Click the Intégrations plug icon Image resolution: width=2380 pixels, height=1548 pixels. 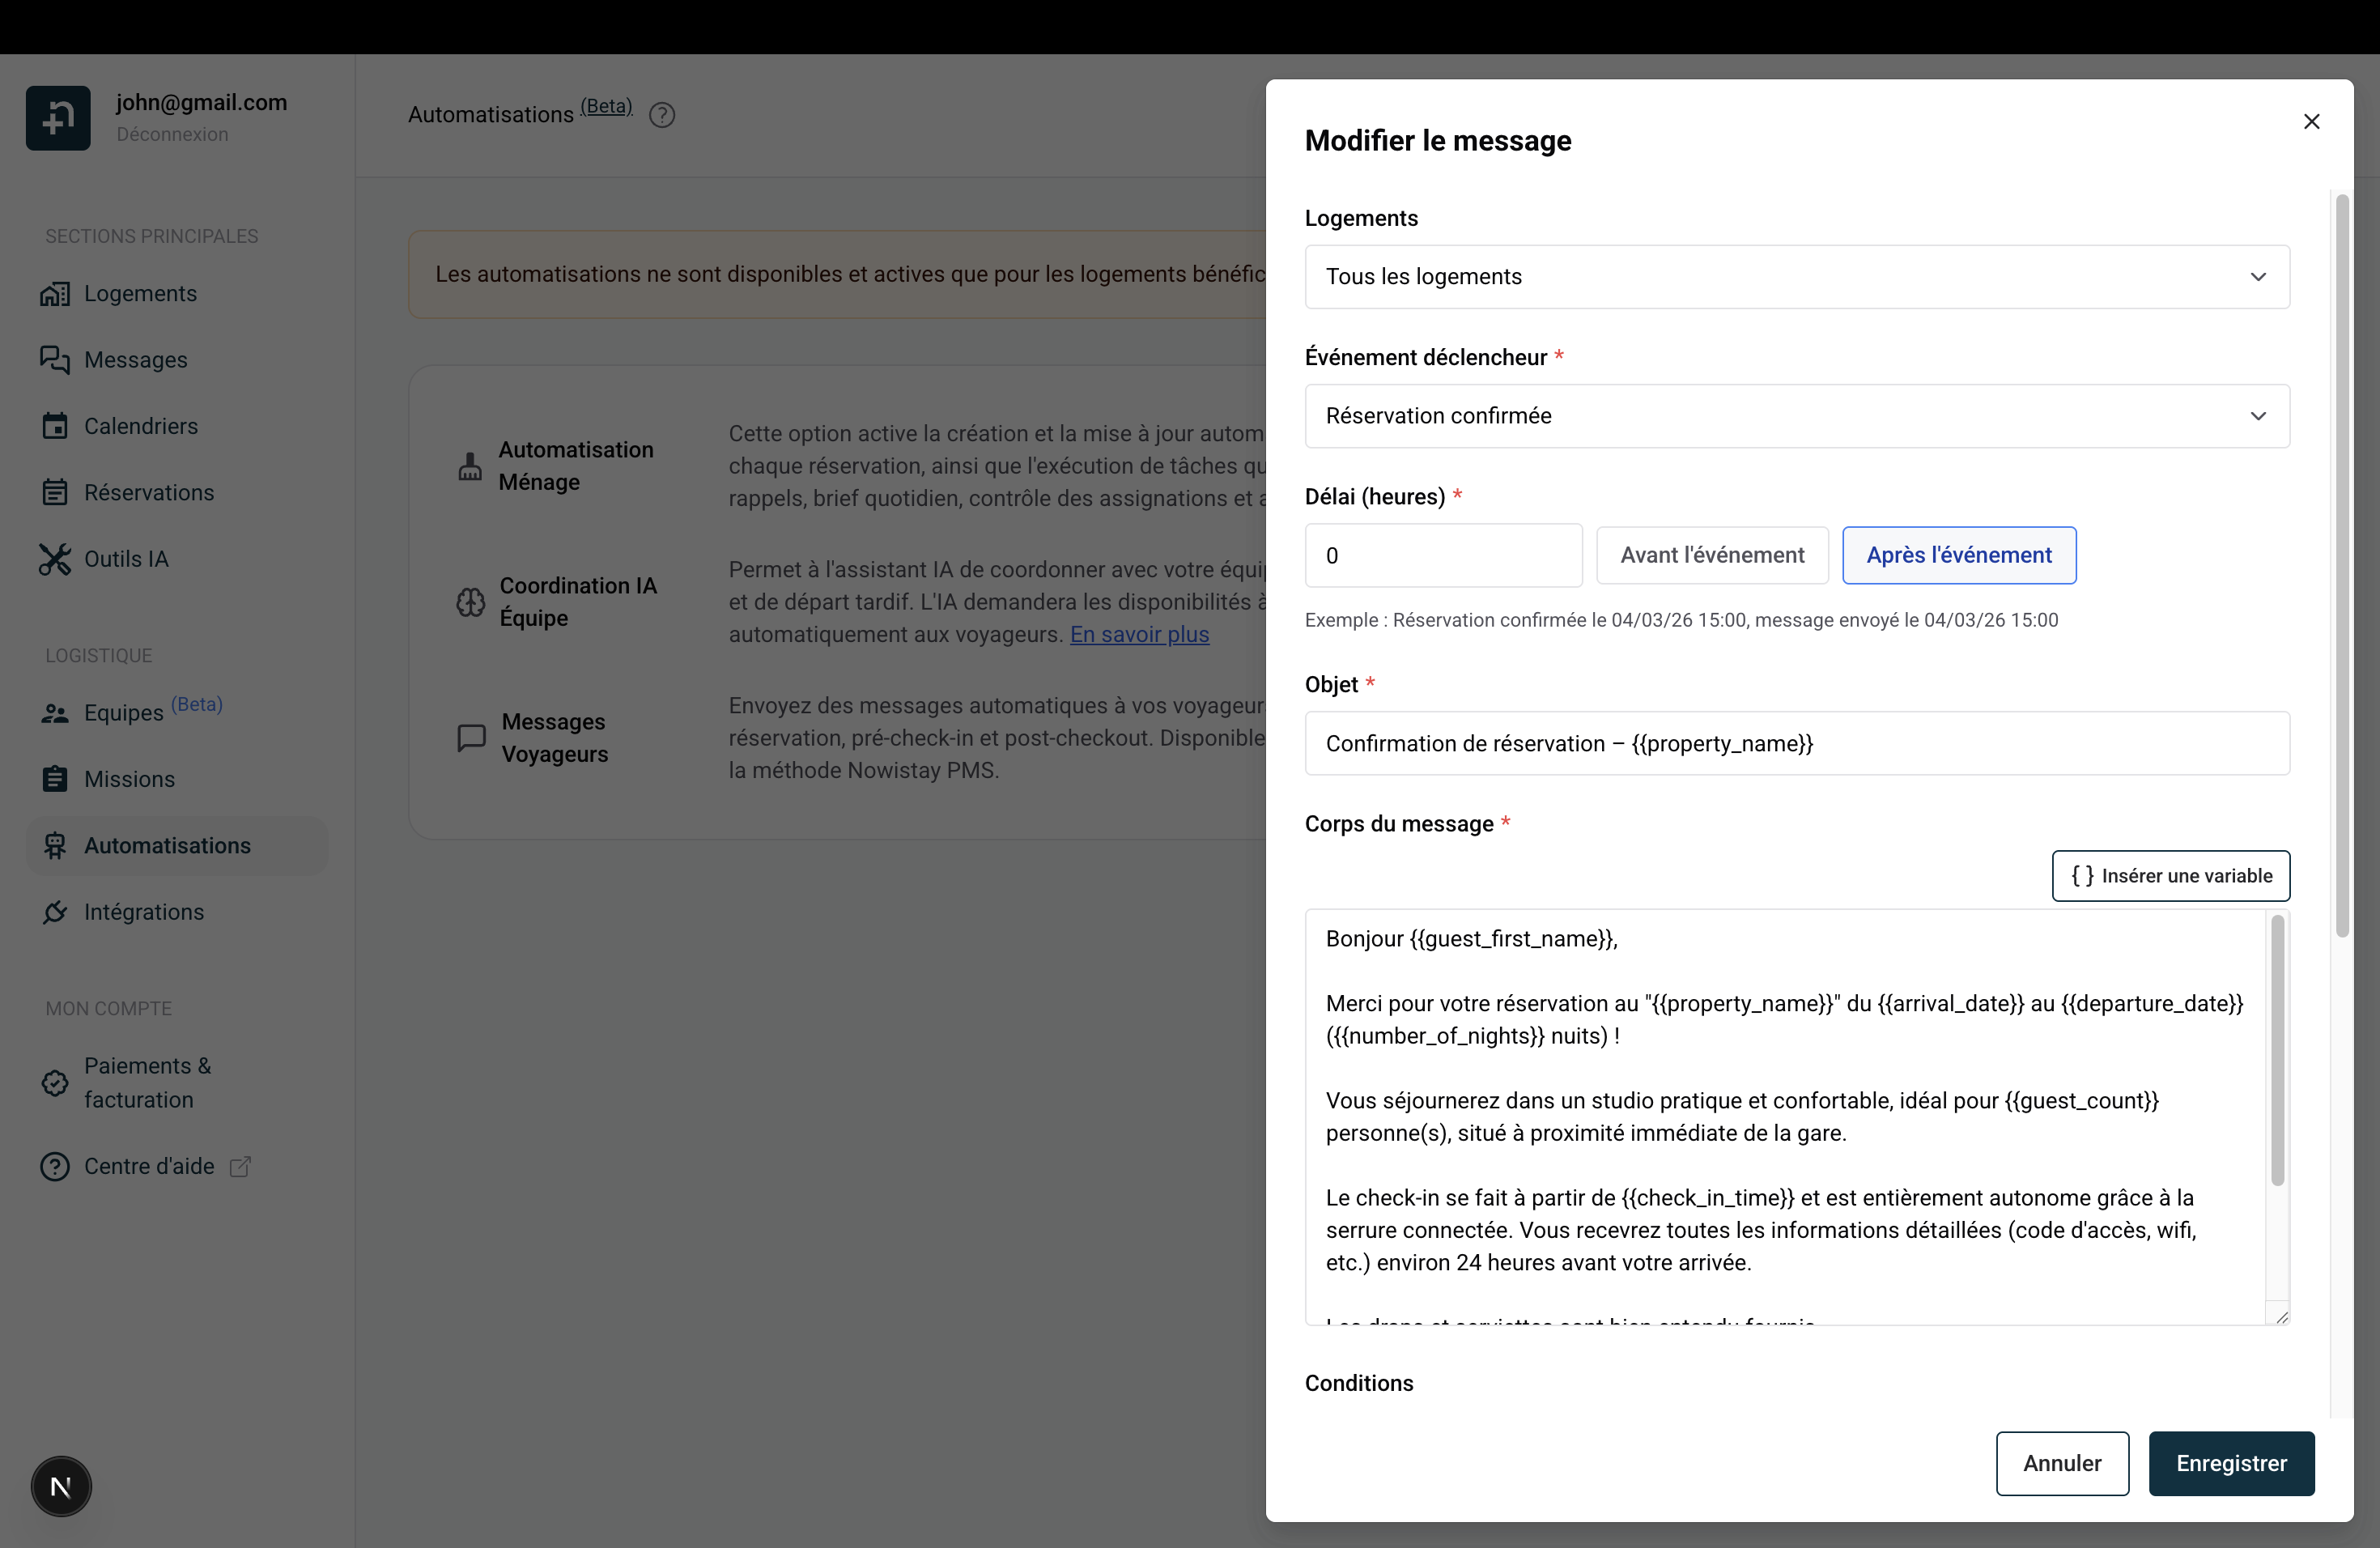pyautogui.click(x=57, y=912)
